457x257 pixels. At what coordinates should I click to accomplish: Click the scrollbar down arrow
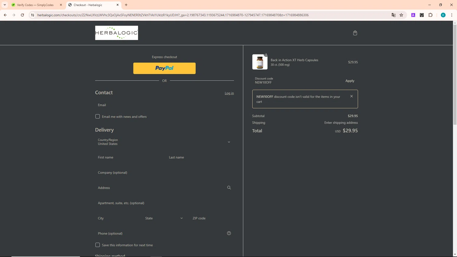(455, 255)
